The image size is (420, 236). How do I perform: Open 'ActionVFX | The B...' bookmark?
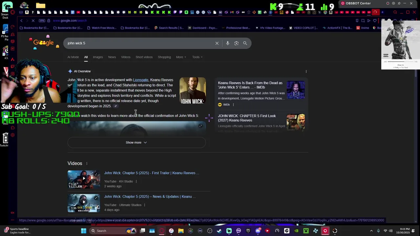(337, 28)
